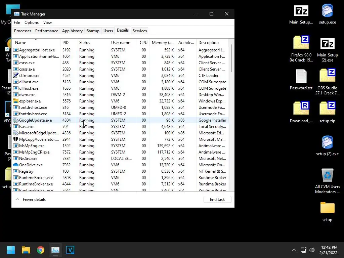Click the clock showing 12:42 PM

coord(329,247)
